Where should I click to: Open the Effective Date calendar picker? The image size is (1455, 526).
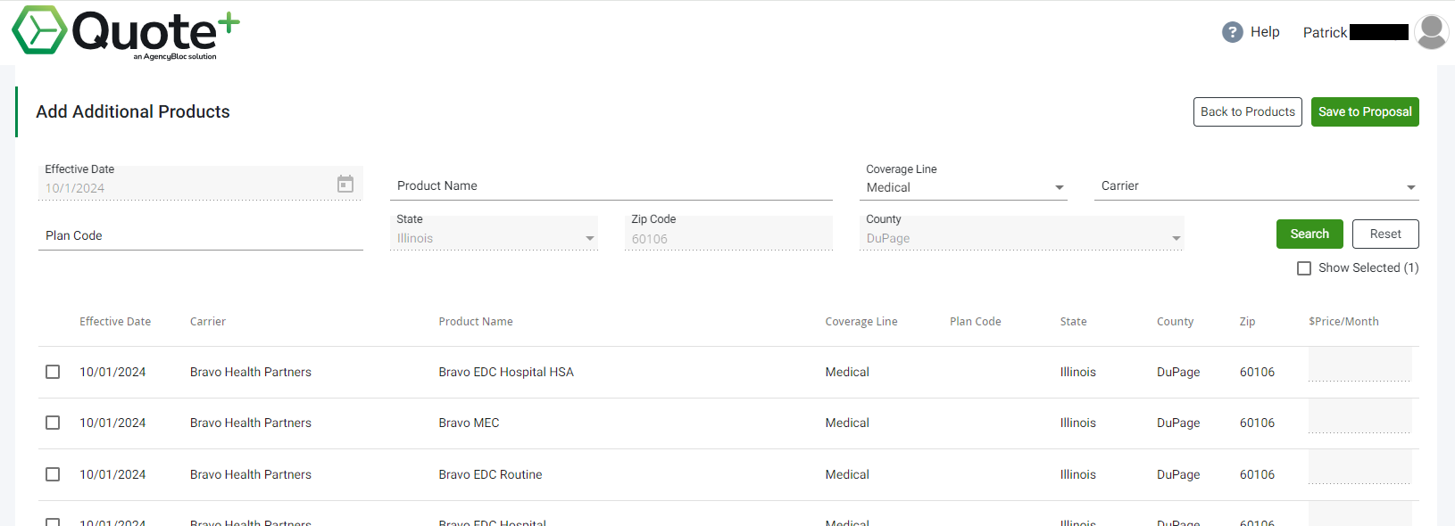click(x=345, y=184)
